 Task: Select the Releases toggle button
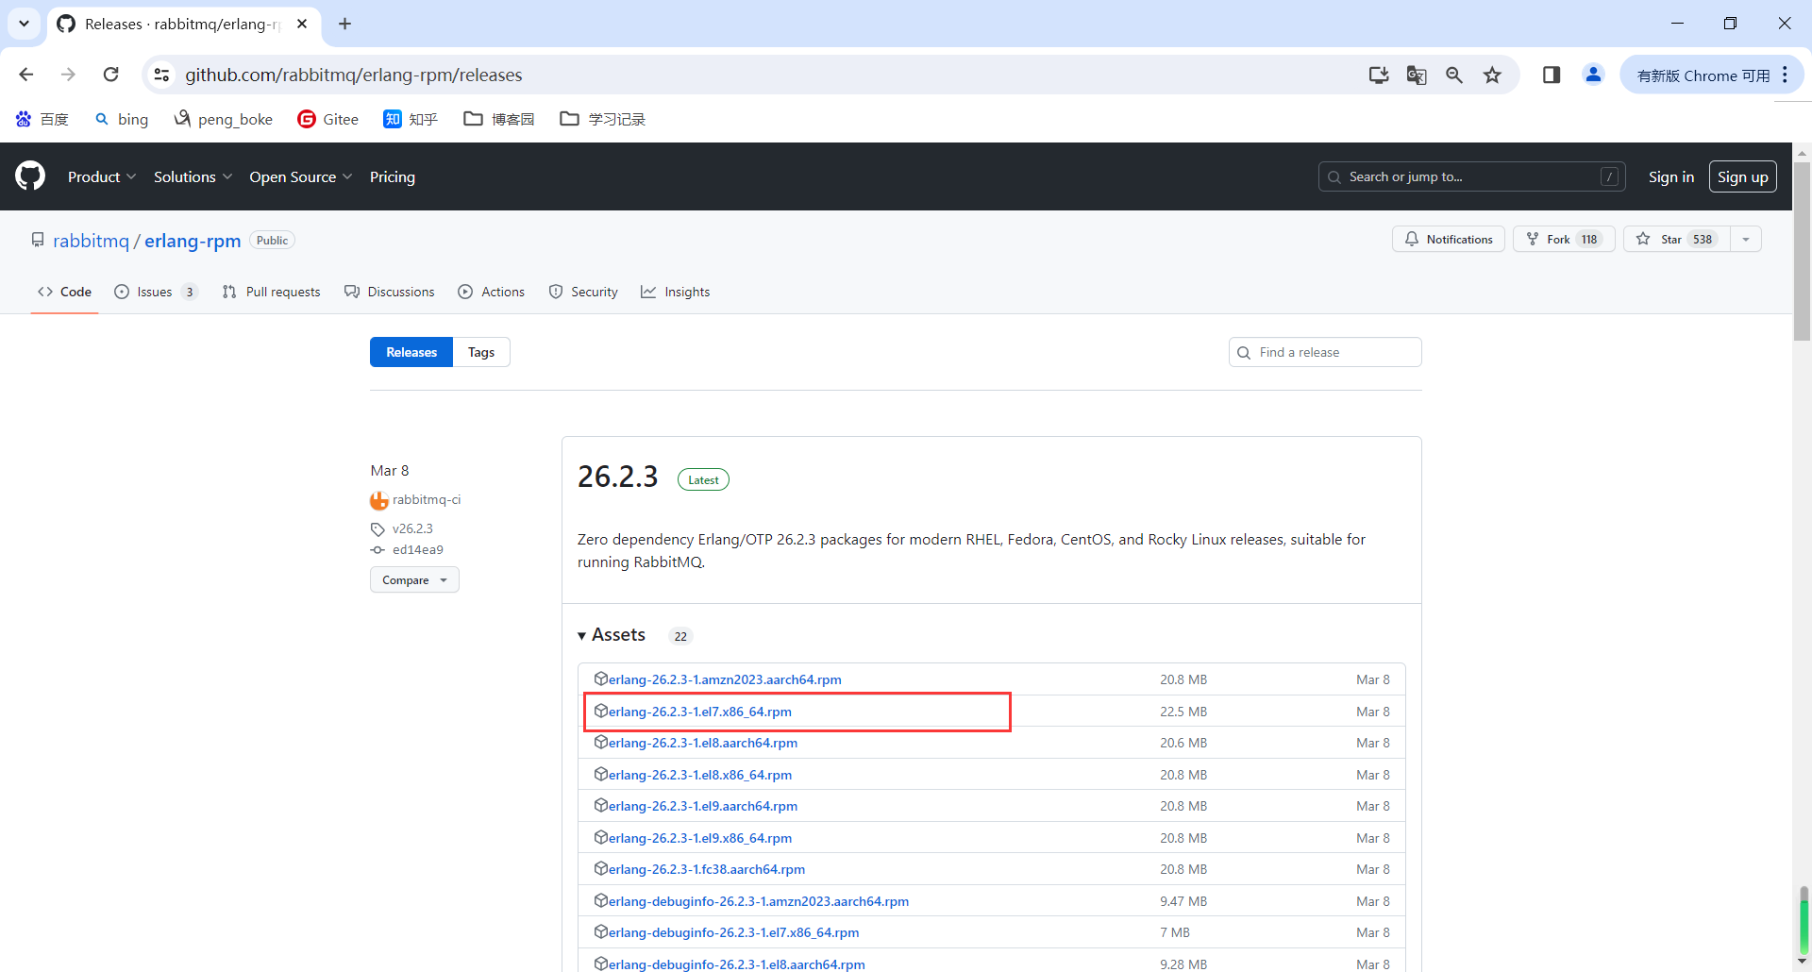(411, 352)
